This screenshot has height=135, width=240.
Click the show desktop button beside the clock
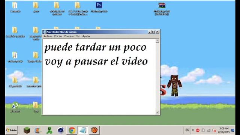pyautogui.click(x=232, y=130)
